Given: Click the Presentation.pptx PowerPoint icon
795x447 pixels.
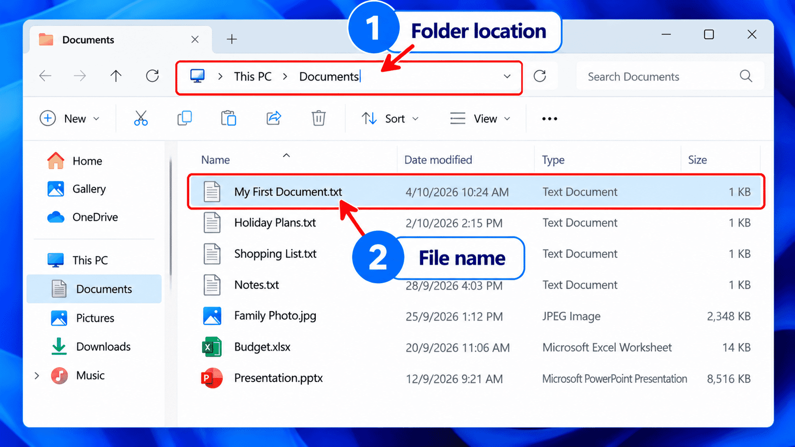Looking at the screenshot, I should [212, 378].
